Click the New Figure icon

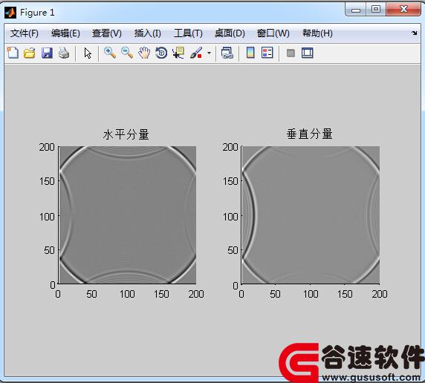(13, 53)
